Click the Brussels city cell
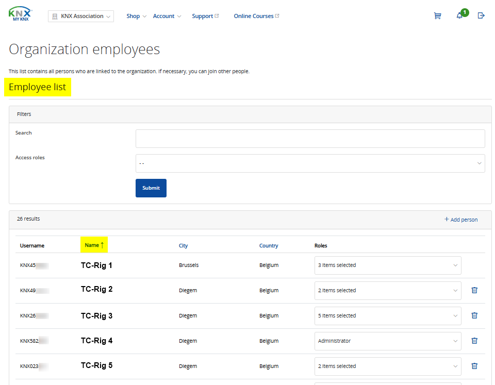495x385 pixels. pos(189,265)
